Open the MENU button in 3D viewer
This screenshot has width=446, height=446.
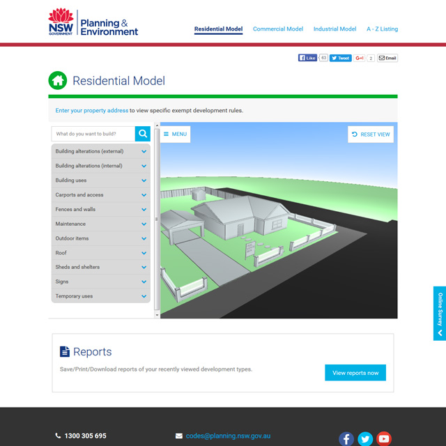pos(175,134)
